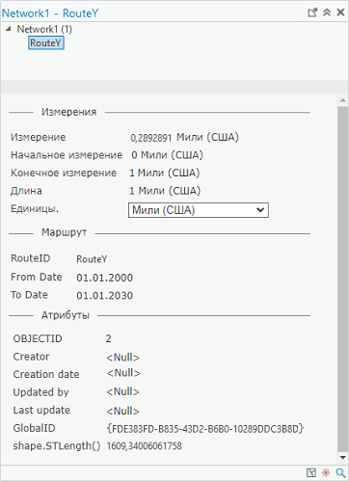
Task: Click the RouteID value RouteY
Action: (x=92, y=259)
